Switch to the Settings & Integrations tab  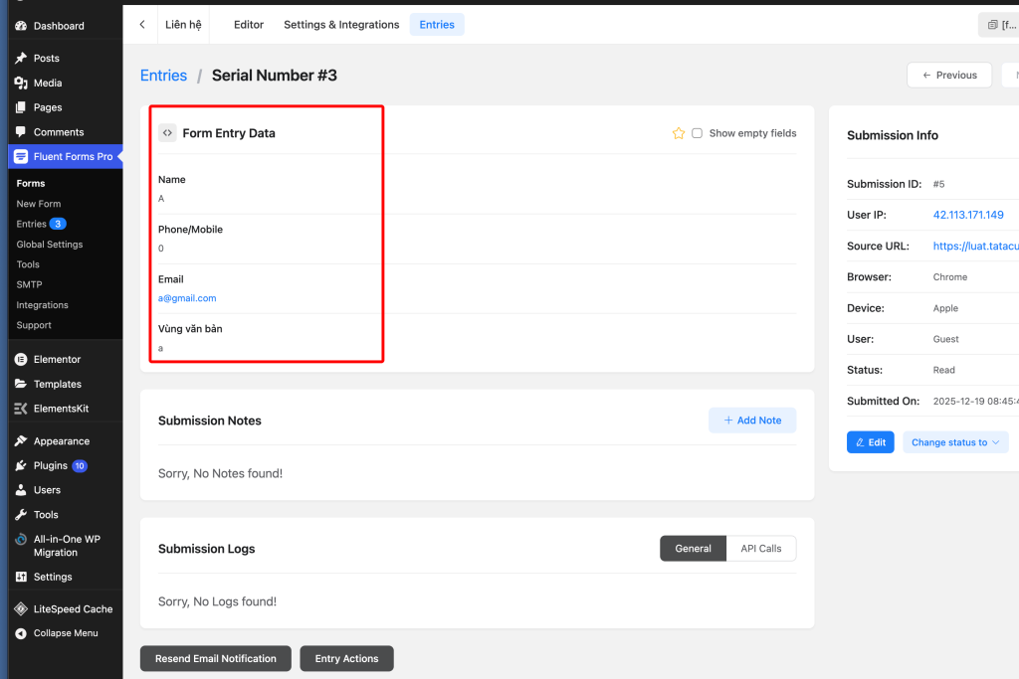pyautogui.click(x=341, y=25)
